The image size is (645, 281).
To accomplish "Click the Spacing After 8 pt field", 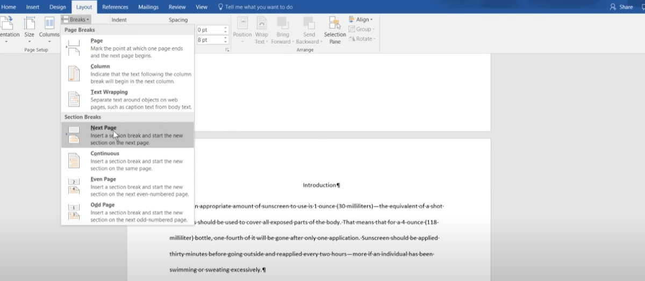I will pos(210,40).
